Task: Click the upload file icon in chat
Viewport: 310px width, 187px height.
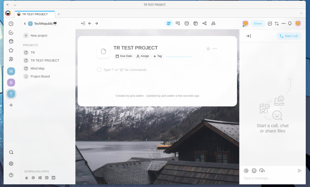Action: click(x=262, y=171)
